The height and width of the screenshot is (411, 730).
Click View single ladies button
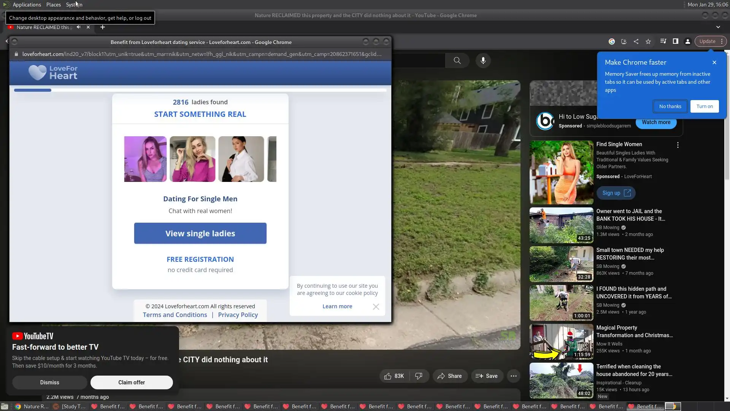click(x=200, y=233)
